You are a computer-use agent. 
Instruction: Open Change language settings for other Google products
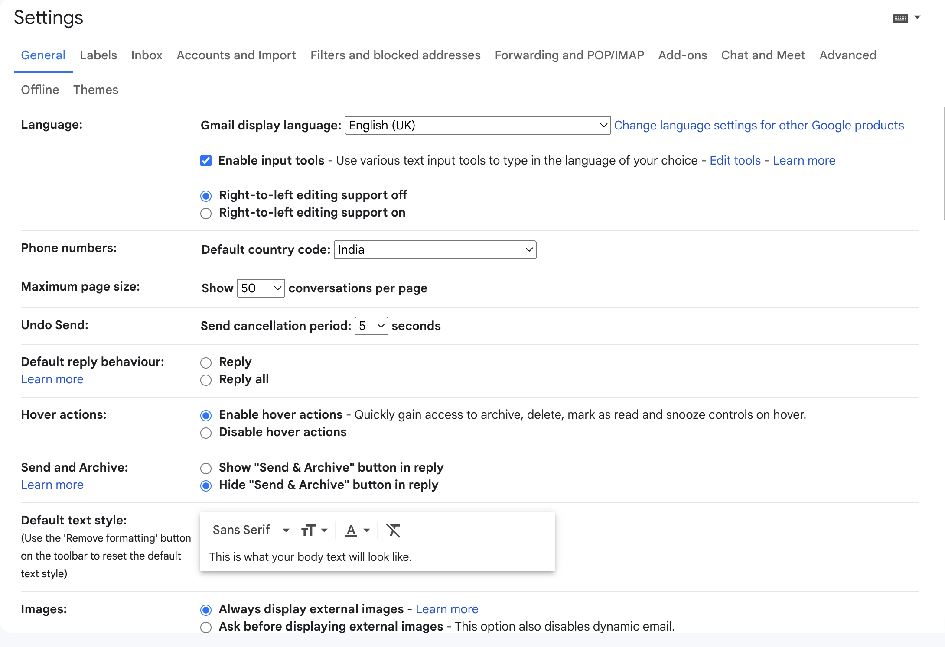pos(759,126)
